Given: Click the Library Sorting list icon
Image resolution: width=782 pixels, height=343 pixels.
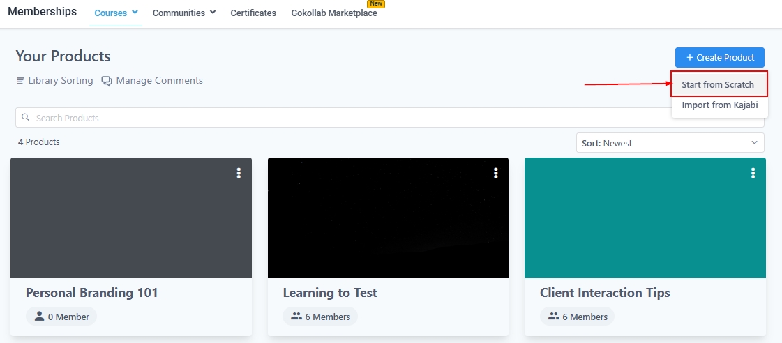Looking at the screenshot, I should 20,81.
